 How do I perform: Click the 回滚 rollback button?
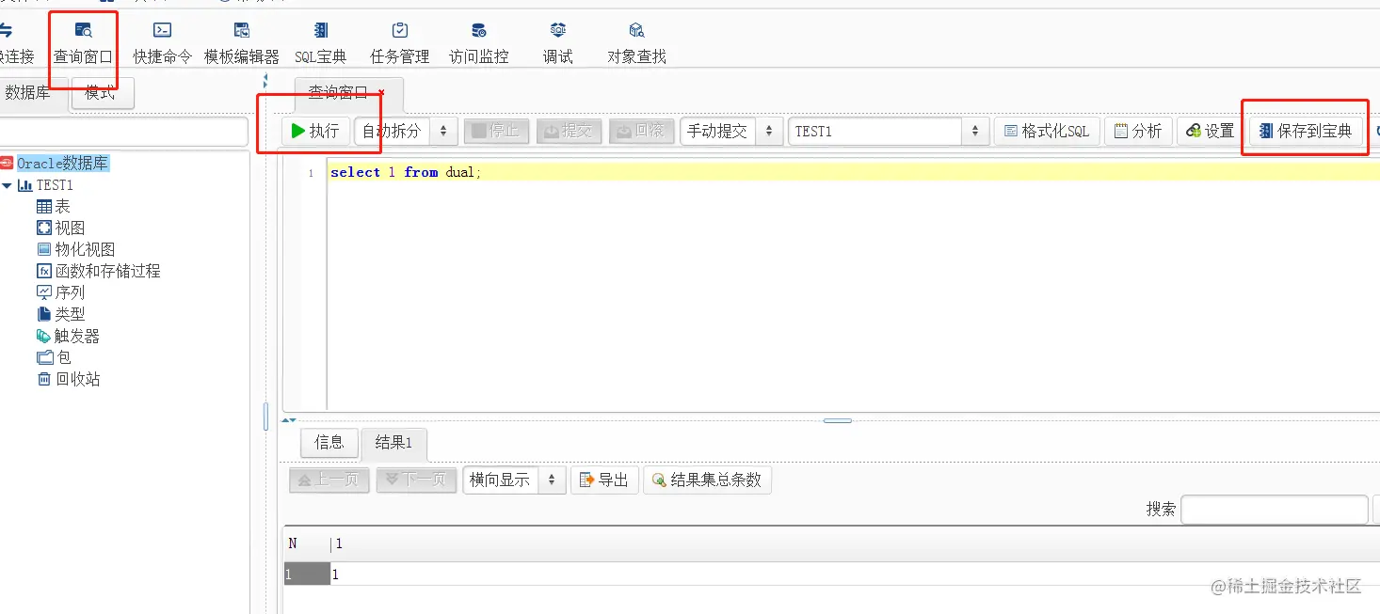click(x=641, y=131)
